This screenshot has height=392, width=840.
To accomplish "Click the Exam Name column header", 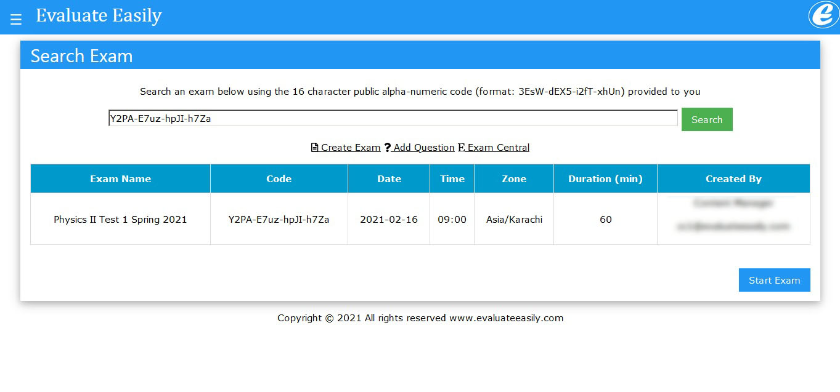I will pyautogui.click(x=120, y=179).
